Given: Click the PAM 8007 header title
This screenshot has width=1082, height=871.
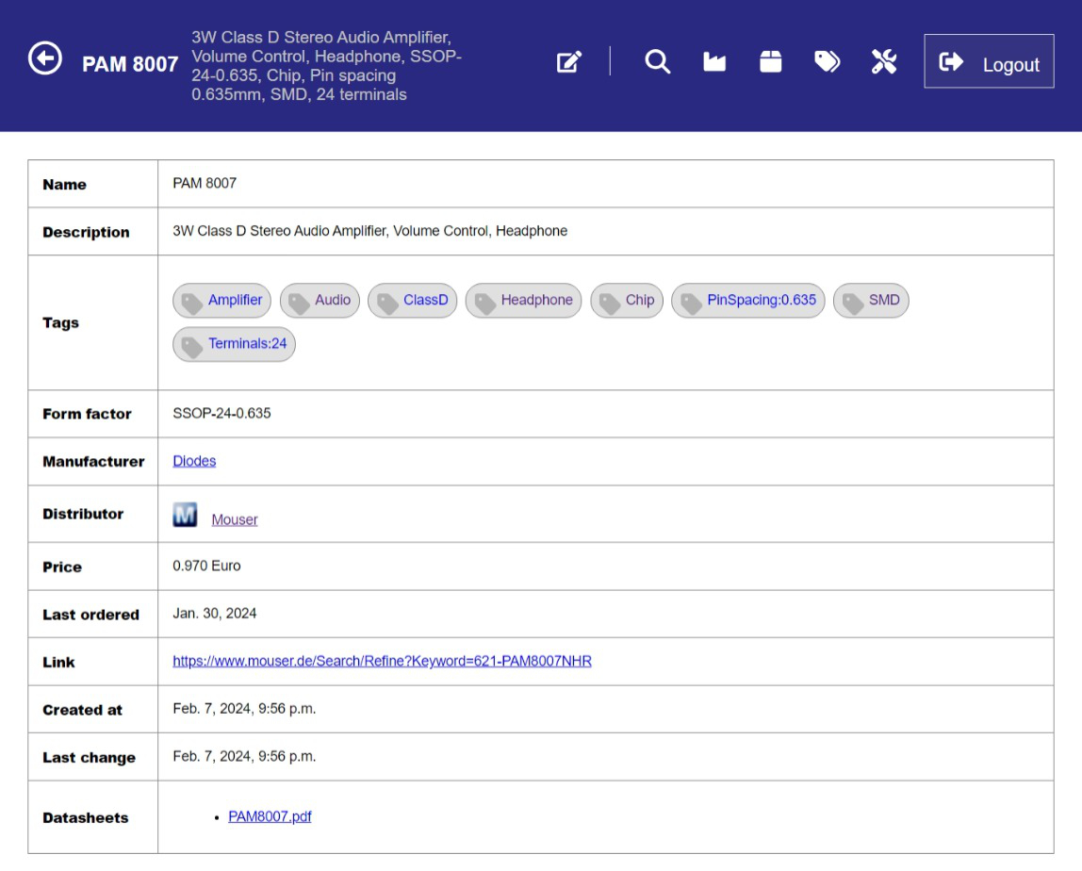Looking at the screenshot, I should click(x=130, y=64).
